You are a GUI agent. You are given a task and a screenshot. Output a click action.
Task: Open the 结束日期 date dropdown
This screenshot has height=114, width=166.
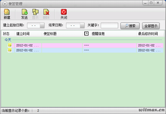point(82,26)
